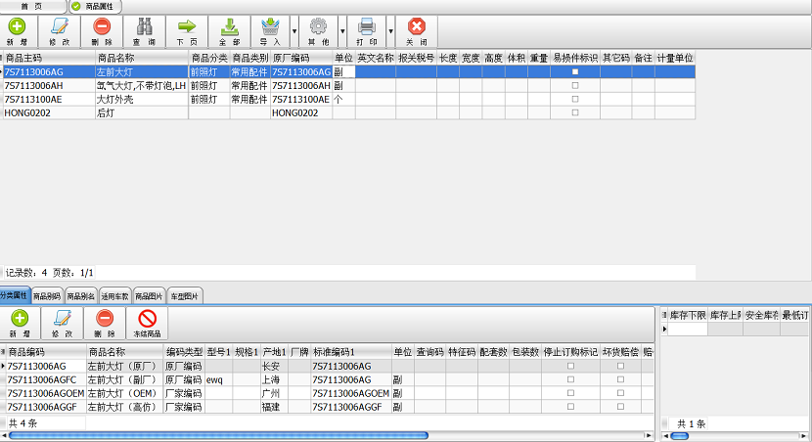812x442 pixels.
Task: Open the 查询 binoculars search tool
Action: [144, 30]
